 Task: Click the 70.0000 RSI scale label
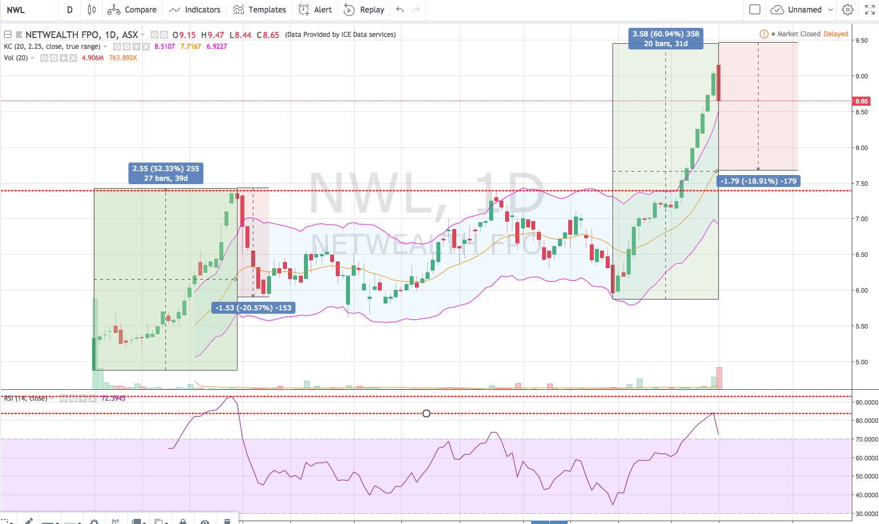coord(867,439)
